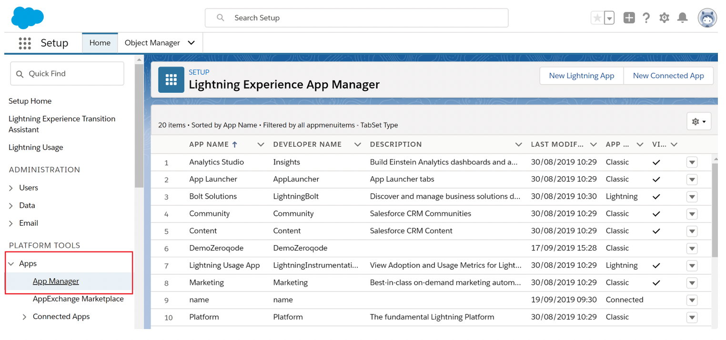Open Description column dropdown chevron
This screenshot has height=340, width=726.
pos(519,144)
